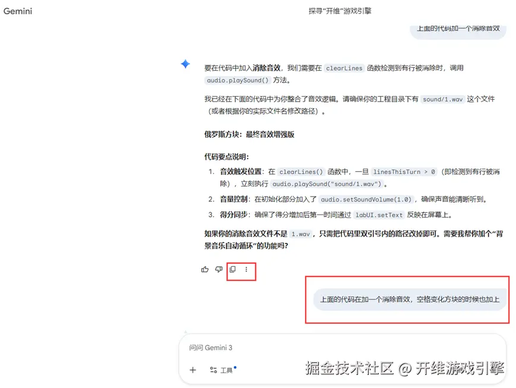Click the 问问 Gemini 3 input field
This screenshot has height=388, width=516.
(267, 348)
